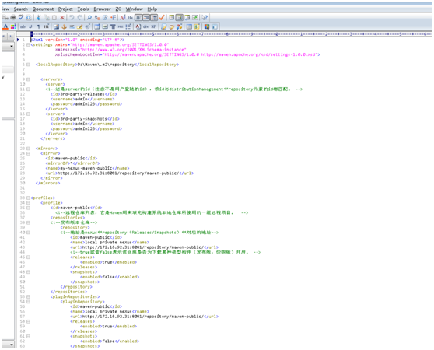The image size is (434, 350).
Task: Click the orange checkmark toolbar icon
Action: click(x=162, y=17)
